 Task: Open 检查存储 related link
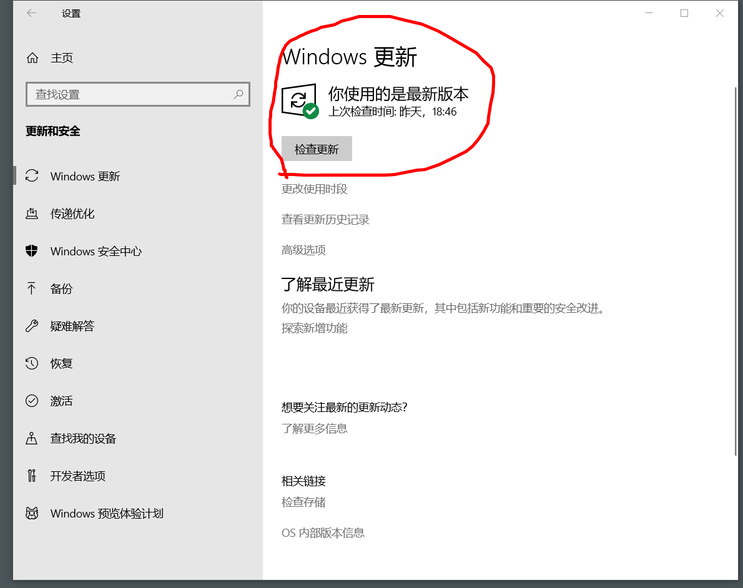point(303,502)
